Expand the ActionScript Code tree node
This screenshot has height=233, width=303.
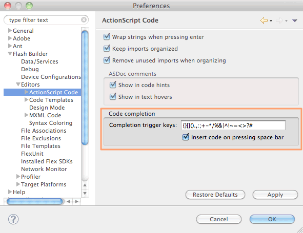(x=27, y=92)
